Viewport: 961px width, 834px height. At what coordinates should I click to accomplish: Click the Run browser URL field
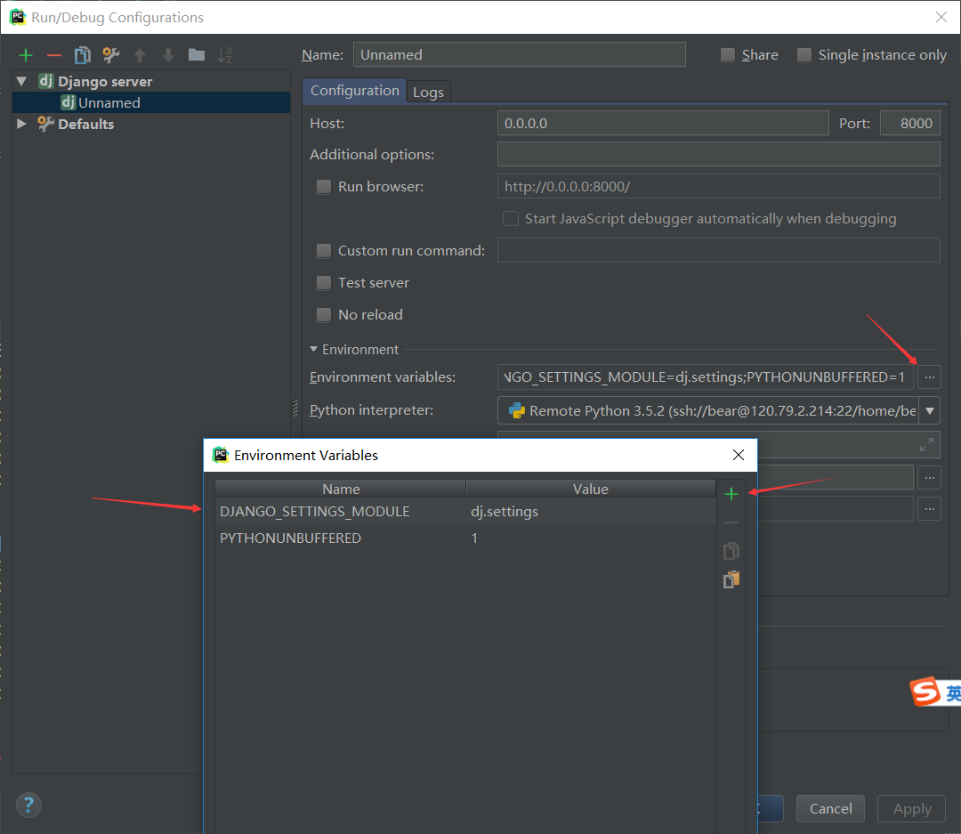[718, 186]
